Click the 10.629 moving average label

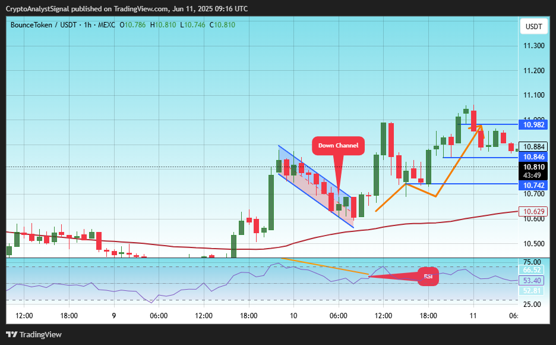point(533,212)
